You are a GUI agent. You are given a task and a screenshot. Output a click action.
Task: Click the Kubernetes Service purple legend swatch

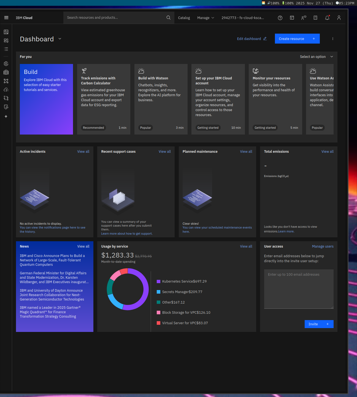tap(158, 281)
